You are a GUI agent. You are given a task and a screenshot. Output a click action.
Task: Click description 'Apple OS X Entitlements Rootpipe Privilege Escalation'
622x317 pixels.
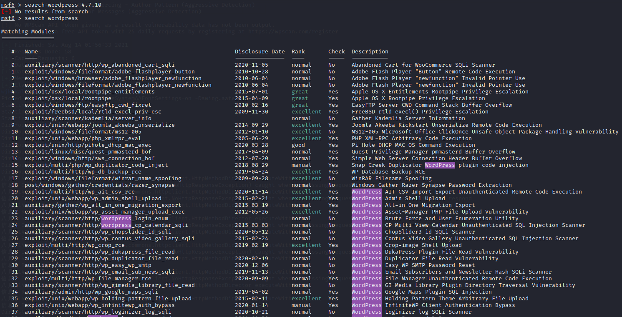(440, 92)
